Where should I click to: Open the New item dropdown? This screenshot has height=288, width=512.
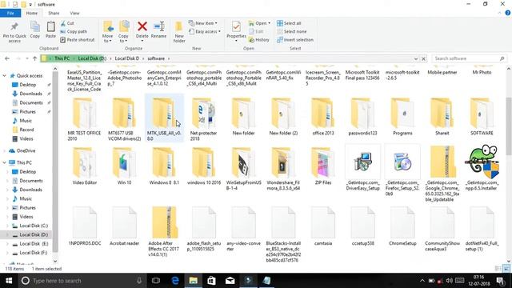203,23
